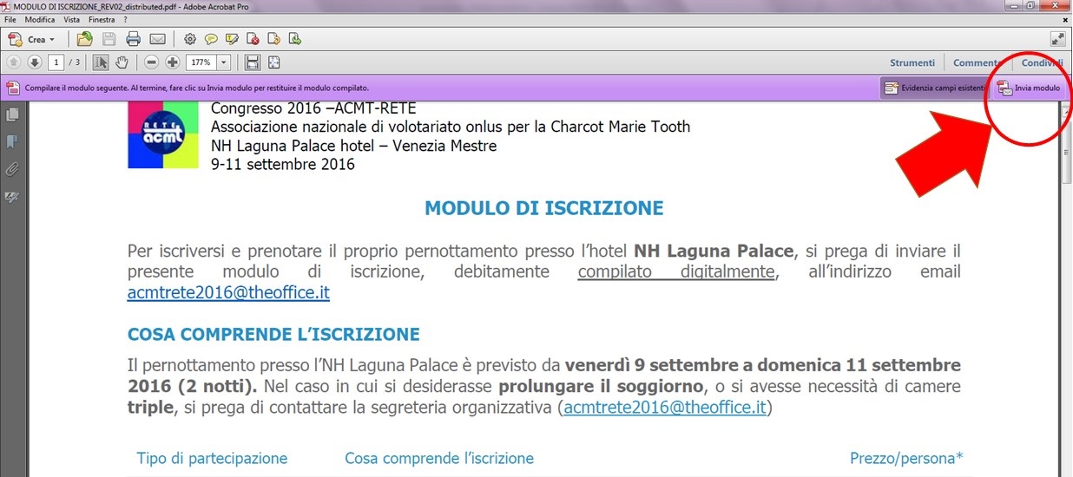Image resolution: width=1073 pixels, height=477 pixels.
Task: Click the first acmtrete2016@theoffice.it email link
Action: pos(228,293)
